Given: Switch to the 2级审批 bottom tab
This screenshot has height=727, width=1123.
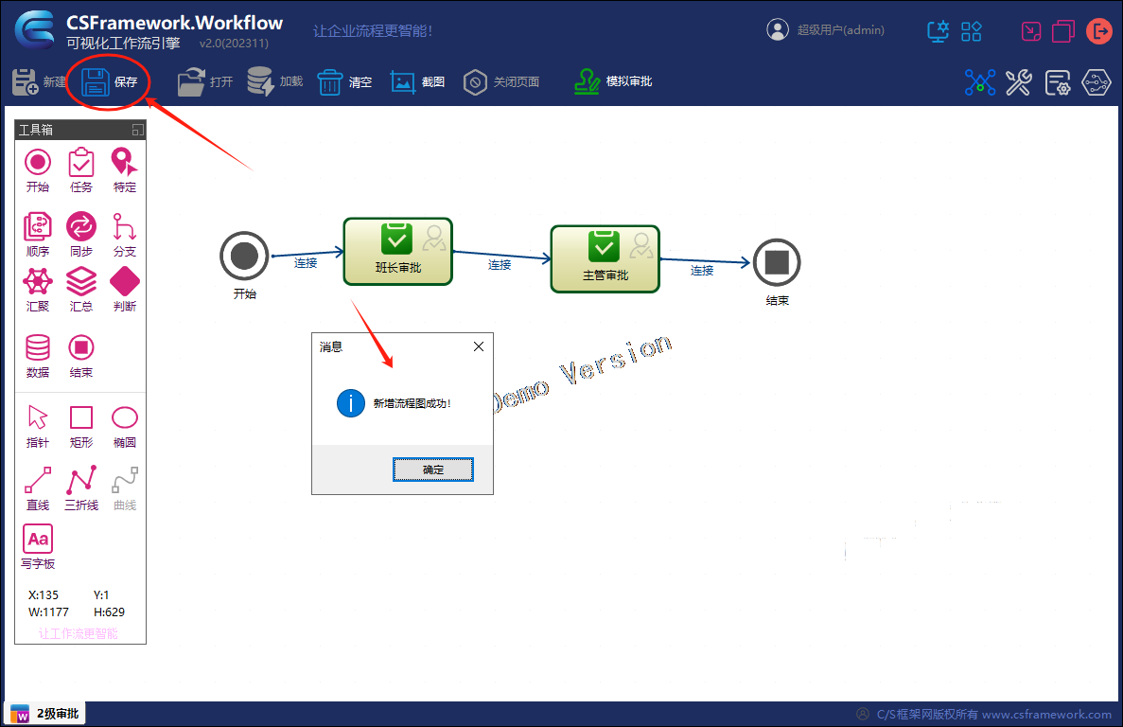Looking at the screenshot, I should (x=45, y=714).
